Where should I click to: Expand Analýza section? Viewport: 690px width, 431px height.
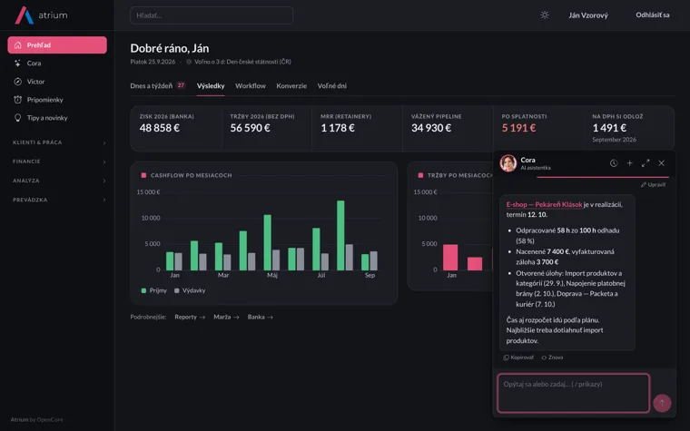[59, 181]
